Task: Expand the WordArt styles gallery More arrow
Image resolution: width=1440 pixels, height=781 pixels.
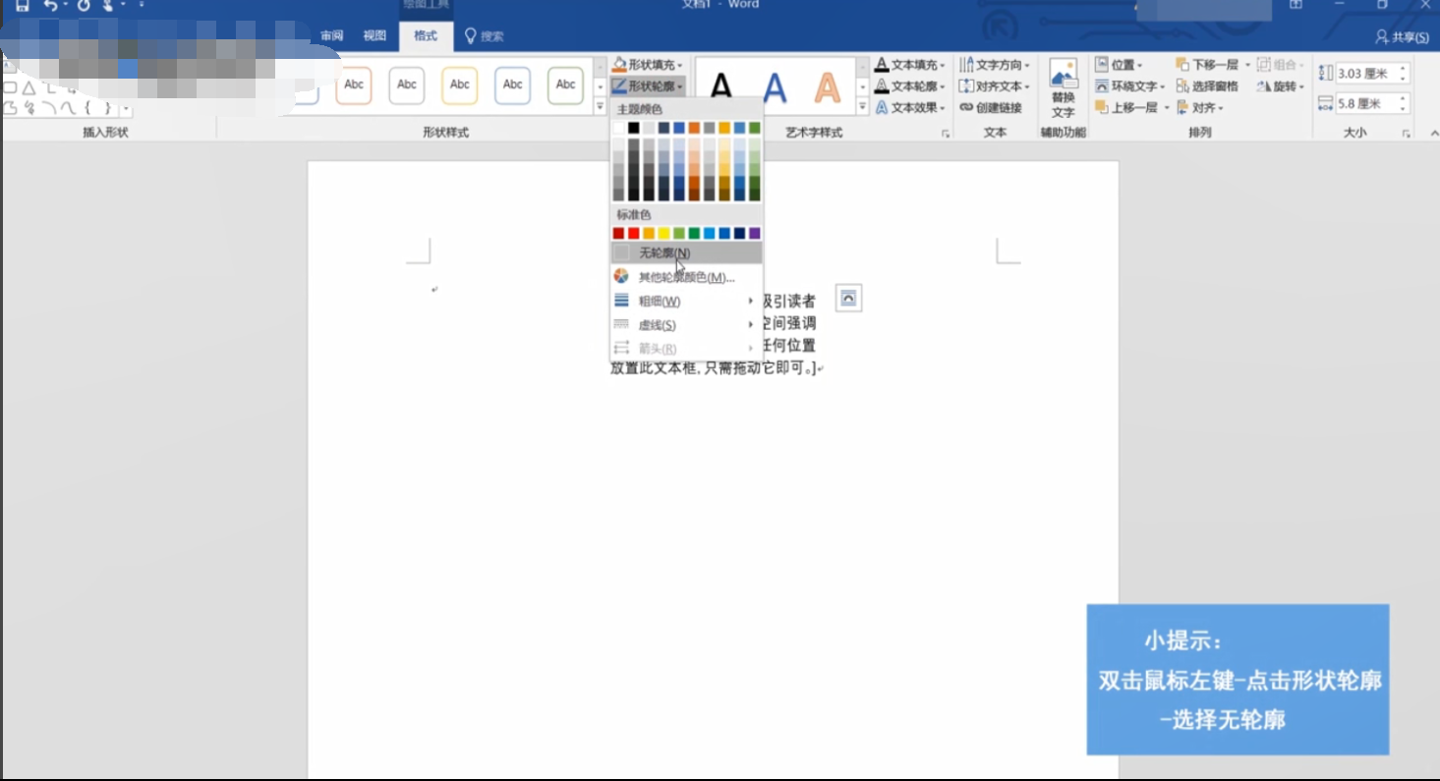Action: (863, 106)
